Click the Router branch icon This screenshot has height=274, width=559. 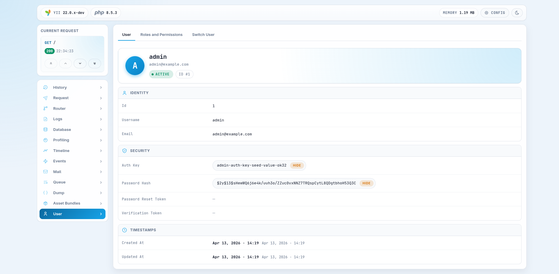pyautogui.click(x=45, y=108)
